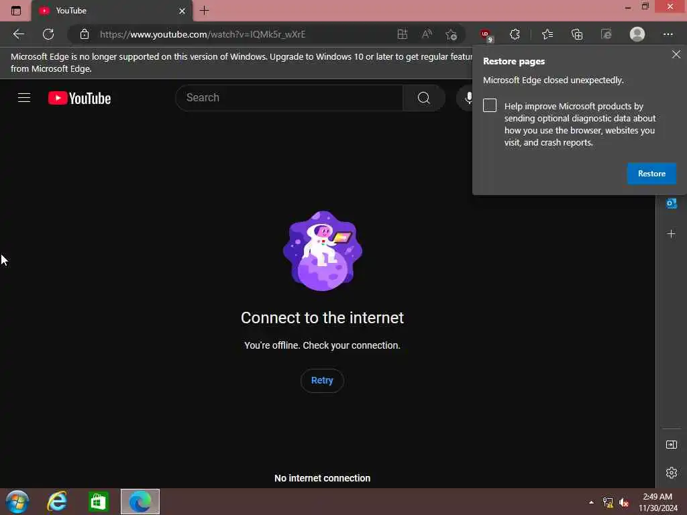This screenshot has height=515, width=687.
Task: Open the green Store taskbar icon
Action: 98,502
